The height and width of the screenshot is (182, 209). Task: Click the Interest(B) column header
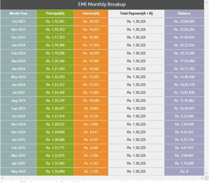pos(91,13)
